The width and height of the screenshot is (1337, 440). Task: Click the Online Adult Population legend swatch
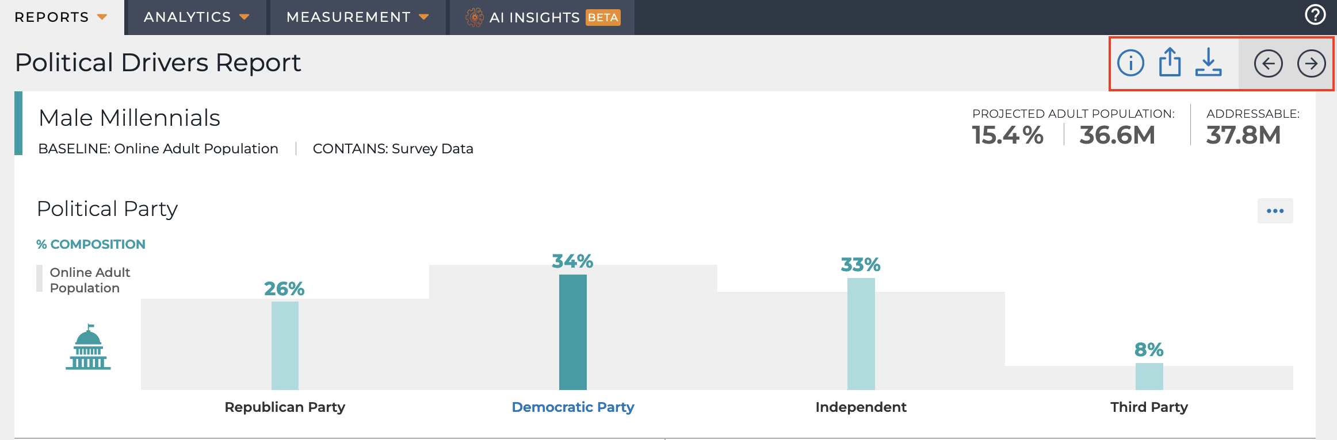coord(39,279)
